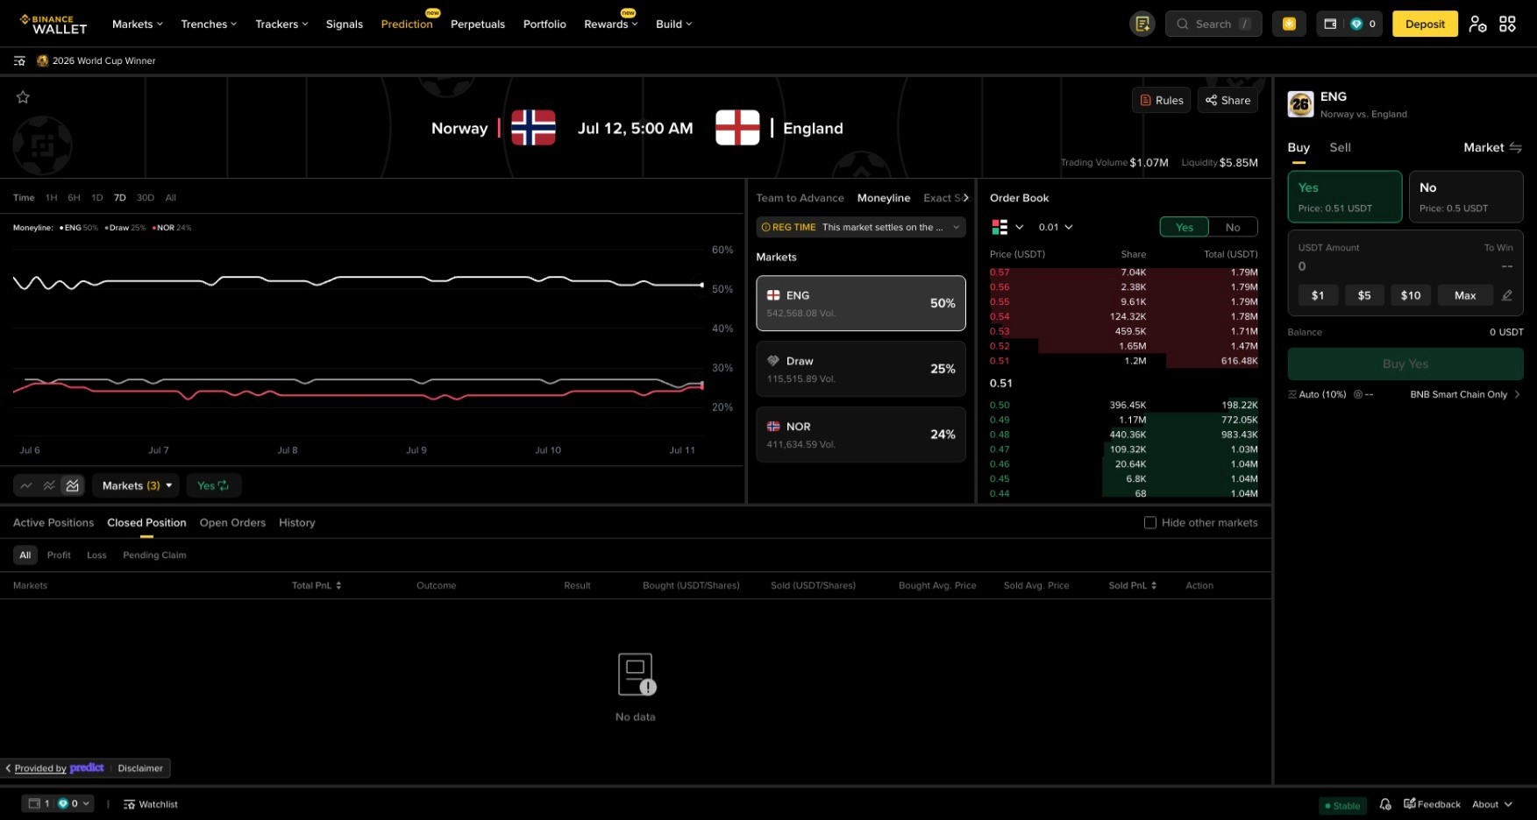Set amount with $5 preset

click(x=1364, y=295)
